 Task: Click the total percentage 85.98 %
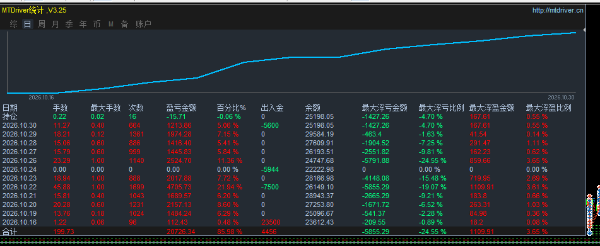click(230, 232)
